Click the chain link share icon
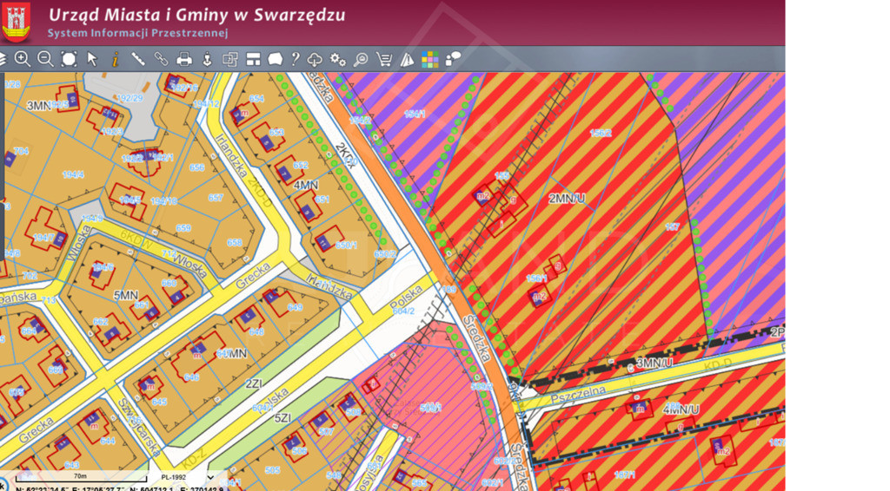The width and height of the screenshot is (890, 491). coord(161,59)
